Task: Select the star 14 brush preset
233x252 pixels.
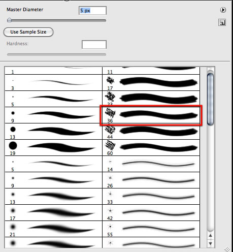Action: click(x=151, y=164)
